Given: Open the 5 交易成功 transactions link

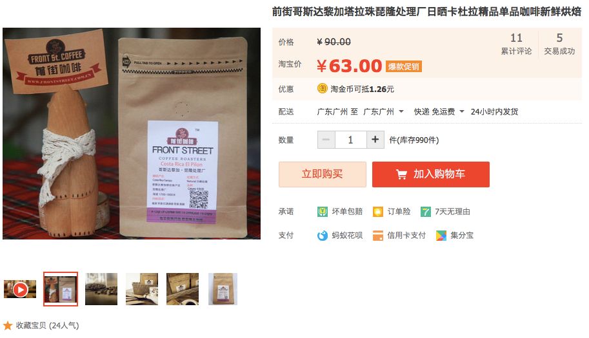Looking at the screenshot, I should (x=559, y=44).
